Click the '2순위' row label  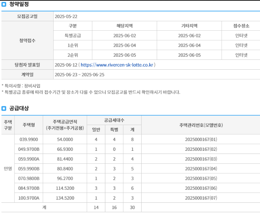[x=73, y=55]
